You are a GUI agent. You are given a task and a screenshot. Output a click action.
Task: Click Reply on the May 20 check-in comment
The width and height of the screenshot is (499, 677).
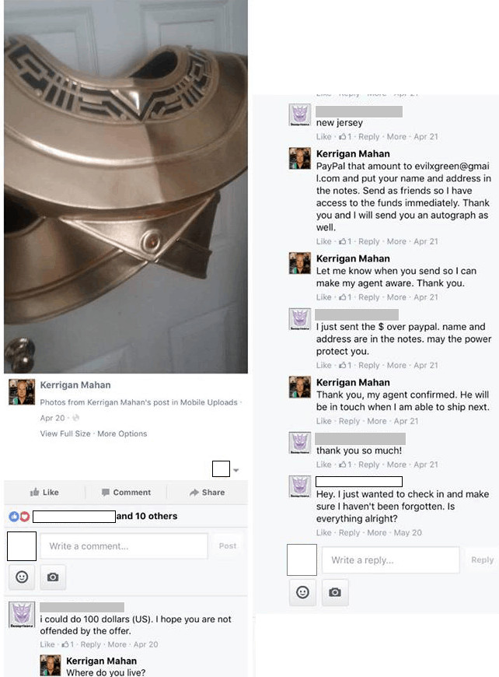pyautogui.click(x=349, y=532)
